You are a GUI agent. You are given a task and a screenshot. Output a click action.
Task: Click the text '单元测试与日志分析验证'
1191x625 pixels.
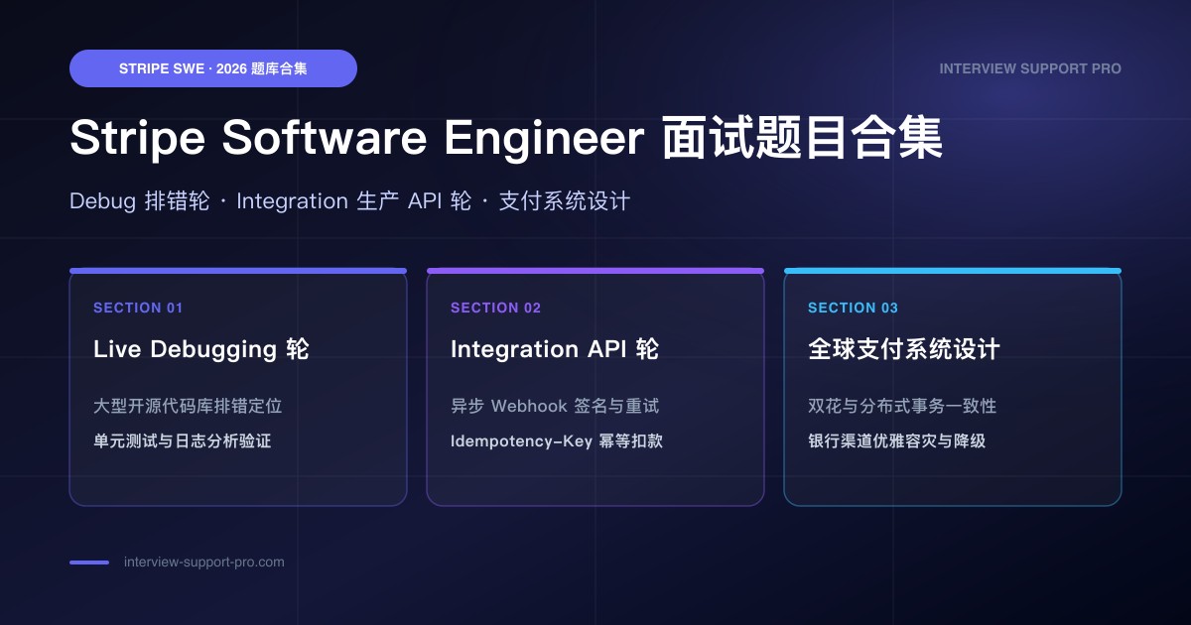(183, 440)
